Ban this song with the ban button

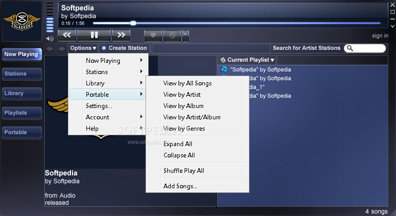[172, 35]
